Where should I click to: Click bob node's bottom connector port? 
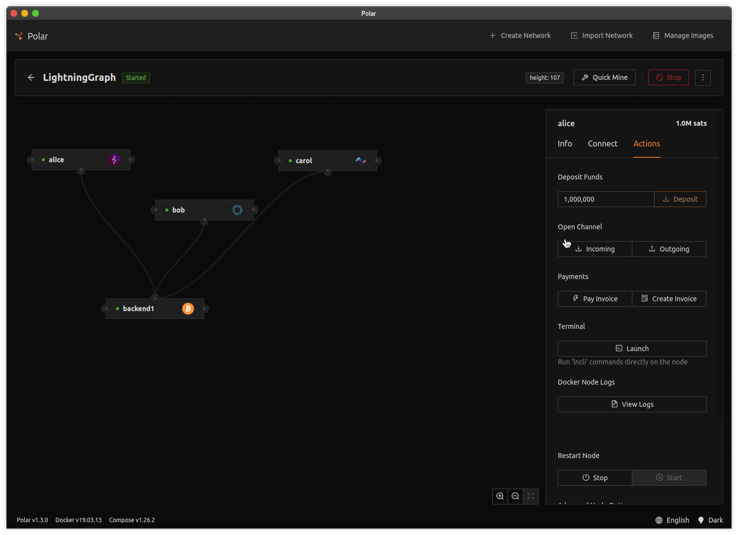tap(204, 220)
